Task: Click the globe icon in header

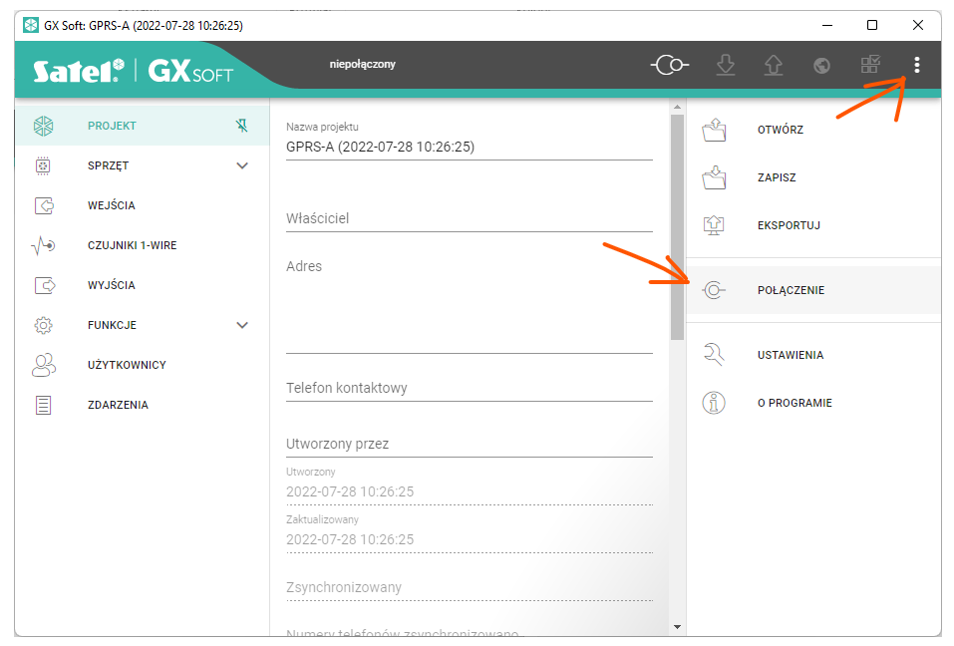Action: pyautogui.click(x=821, y=66)
